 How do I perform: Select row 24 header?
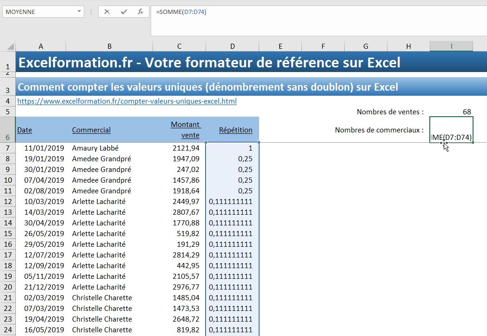(7, 330)
